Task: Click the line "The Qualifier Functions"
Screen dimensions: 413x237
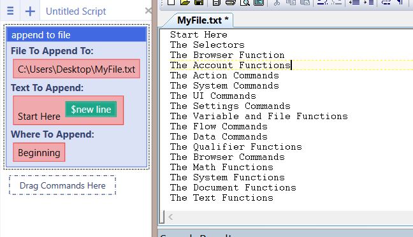Action: [236, 147]
